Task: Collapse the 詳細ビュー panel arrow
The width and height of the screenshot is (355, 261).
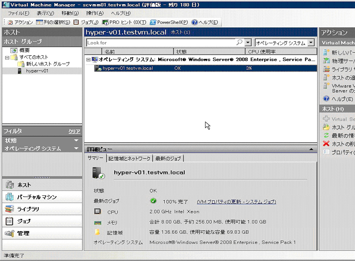Action: coord(311,149)
